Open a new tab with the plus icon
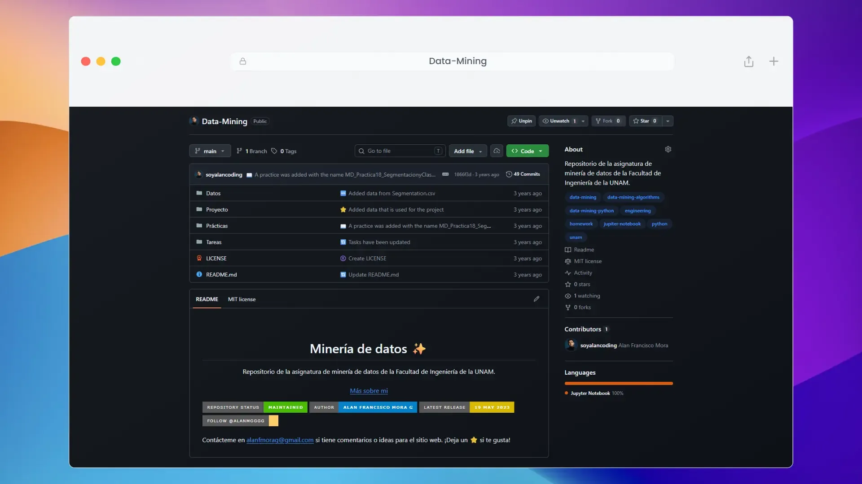Image resolution: width=862 pixels, height=484 pixels. (774, 61)
